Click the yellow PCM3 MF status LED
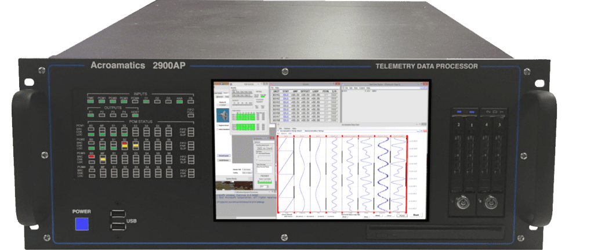This screenshot has height=250, width=594. (x=102, y=160)
